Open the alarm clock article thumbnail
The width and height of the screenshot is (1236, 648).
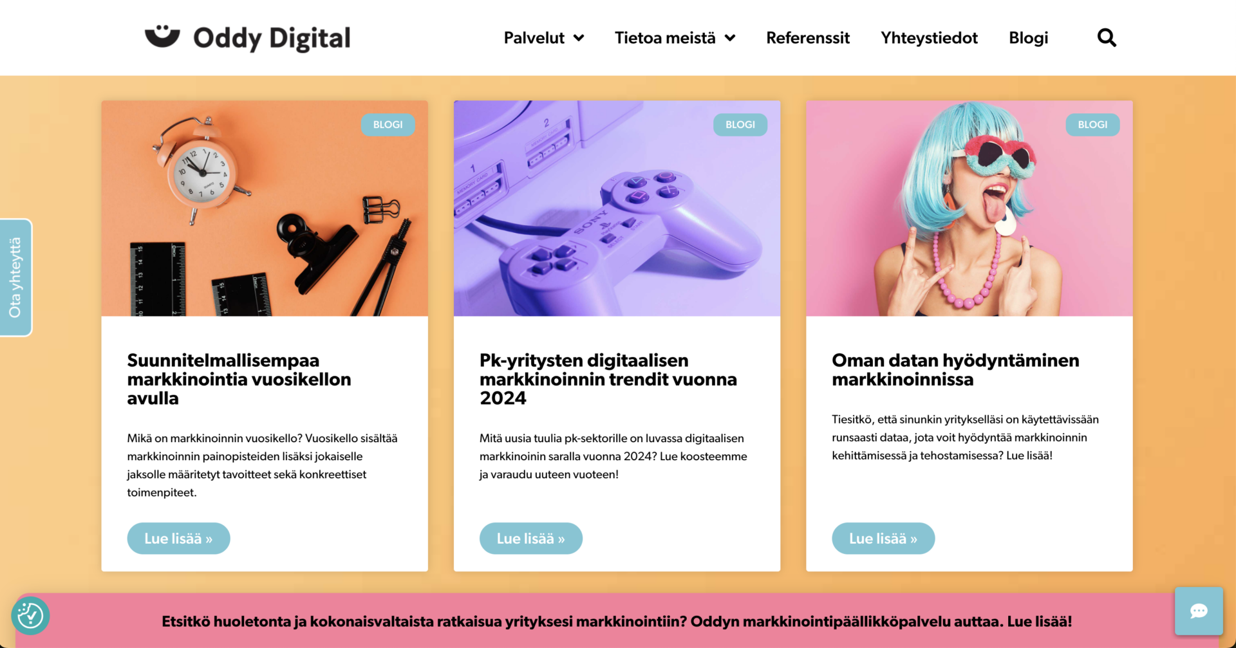click(x=265, y=208)
